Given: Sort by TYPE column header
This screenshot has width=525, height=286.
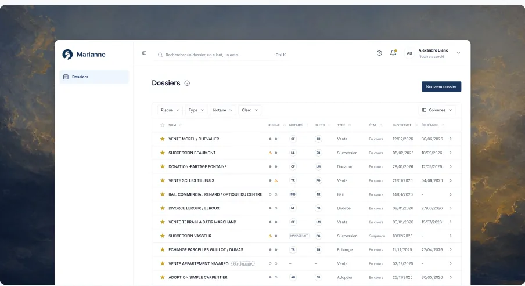Looking at the screenshot, I should click(x=344, y=125).
